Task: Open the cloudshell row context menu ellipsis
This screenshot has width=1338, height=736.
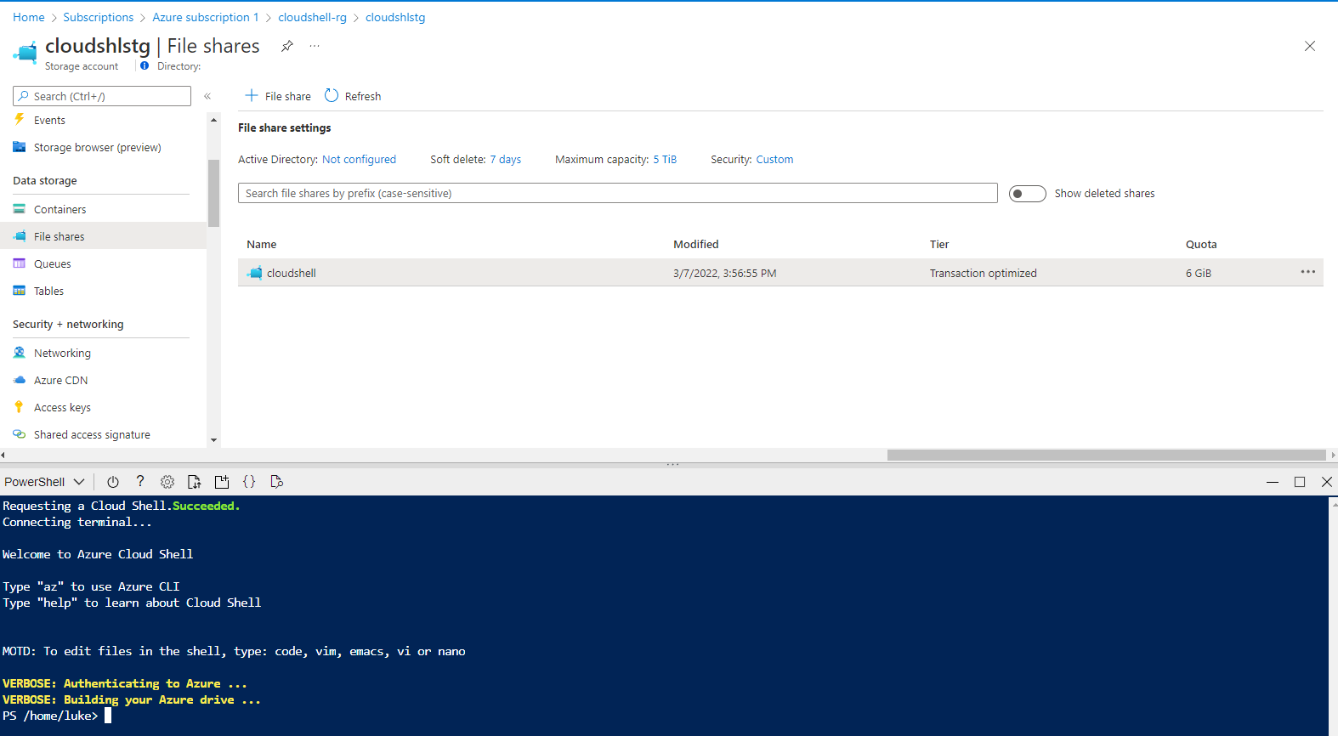Action: tap(1307, 272)
